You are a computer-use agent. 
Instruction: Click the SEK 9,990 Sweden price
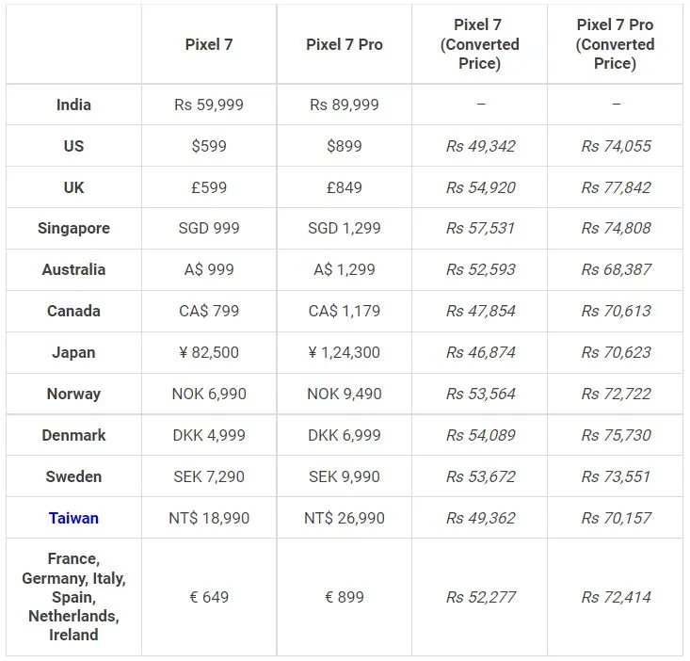point(345,476)
